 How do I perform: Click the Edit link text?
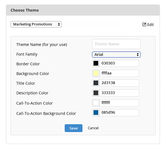(150, 25)
